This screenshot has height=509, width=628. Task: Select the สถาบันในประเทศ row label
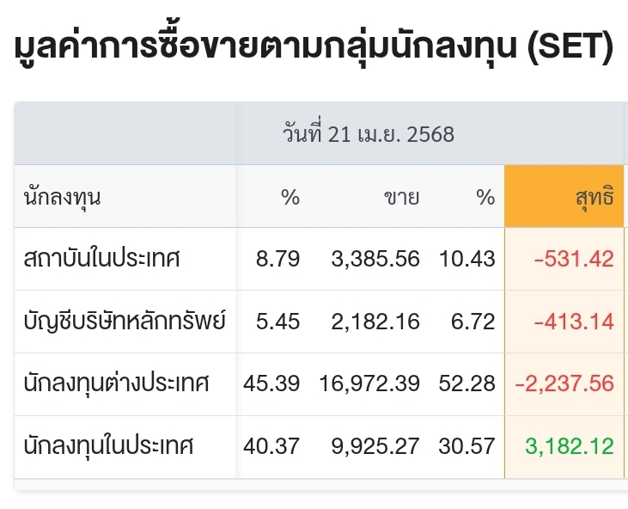pos(101,258)
